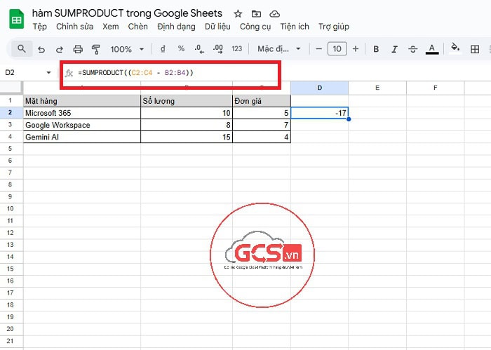Open the Tệp menu
The image size is (491, 350).
tap(39, 27)
